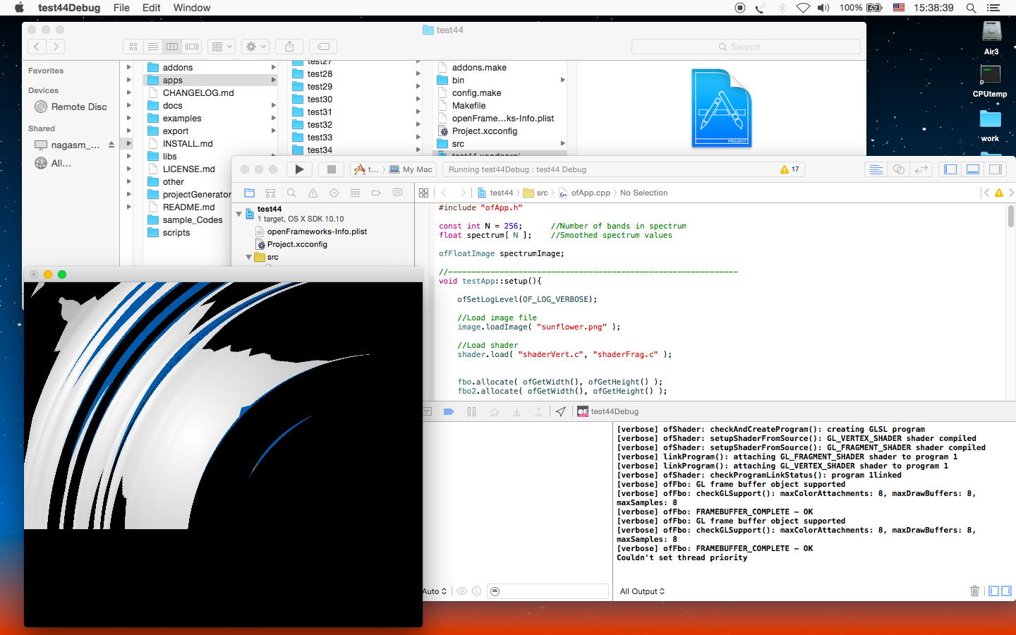Viewport: 1016px width, 635px height.
Task: Click ofApp.cpp in the jump bar
Action: (x=590, y=193)
